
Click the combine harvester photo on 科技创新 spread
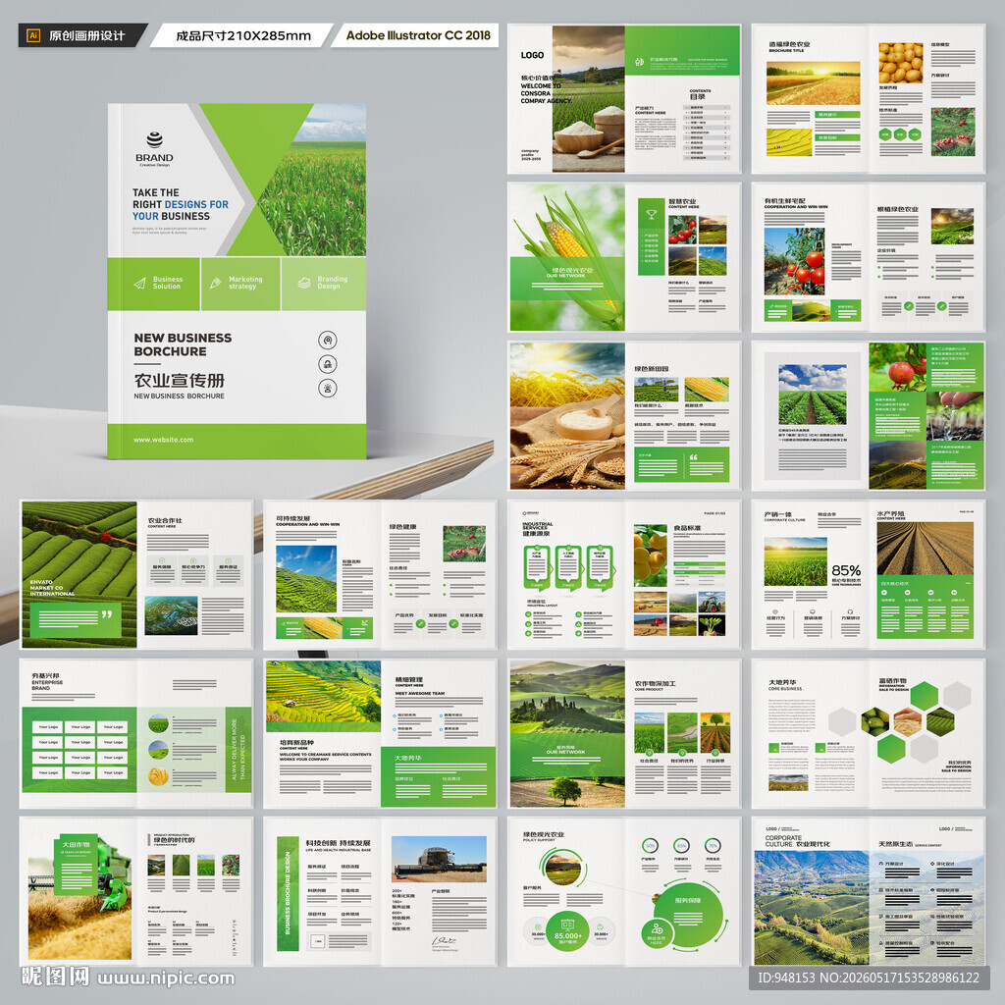[x=439, y=859]
